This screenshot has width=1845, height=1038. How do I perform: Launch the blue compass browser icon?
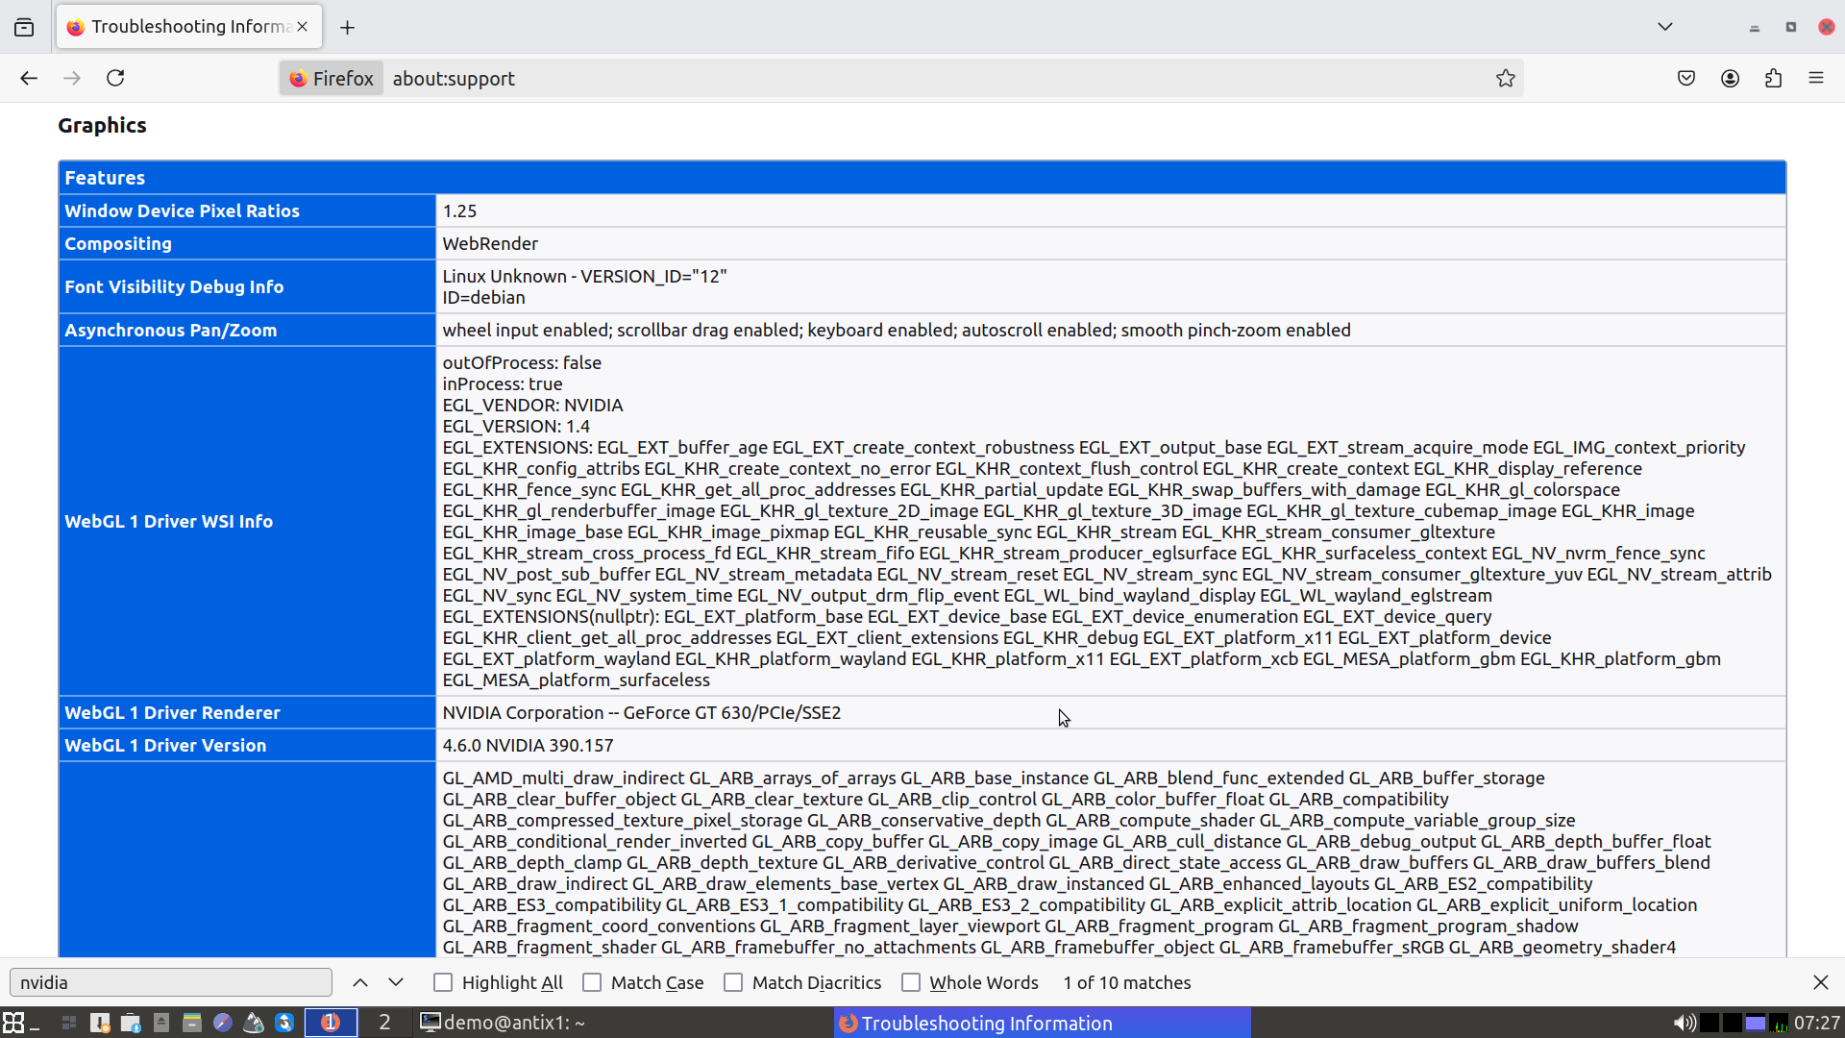tap(223, 1023)
